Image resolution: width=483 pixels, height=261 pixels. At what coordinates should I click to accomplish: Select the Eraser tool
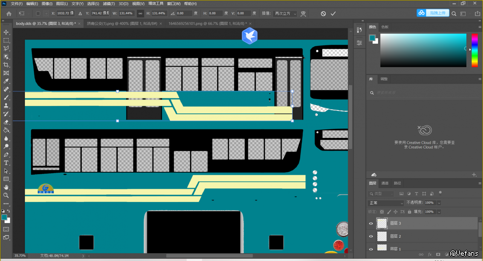6,122
